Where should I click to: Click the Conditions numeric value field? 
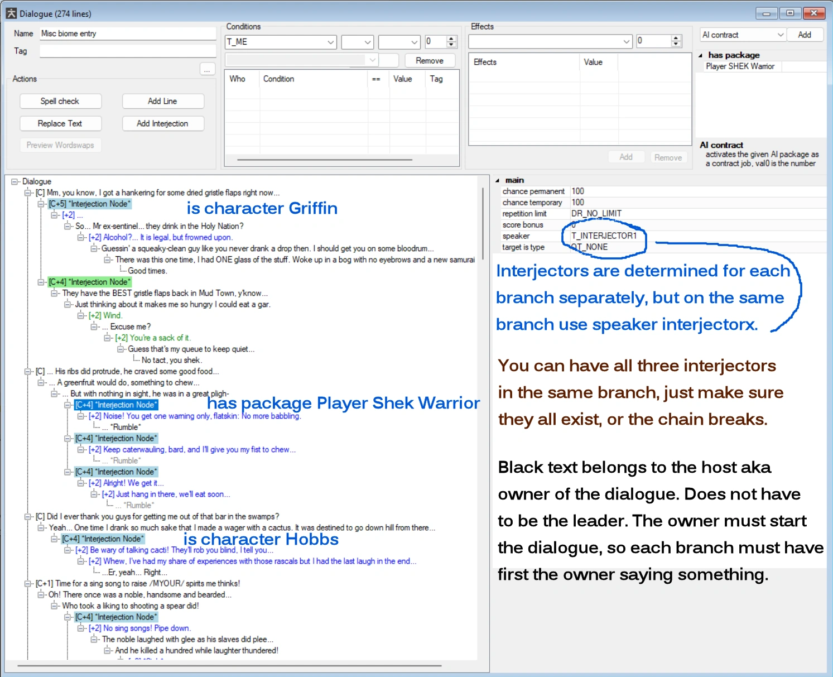pyautogui.click(x=436, y=41)
